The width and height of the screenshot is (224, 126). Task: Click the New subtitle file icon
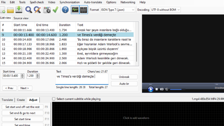click(x=3, y=10)
